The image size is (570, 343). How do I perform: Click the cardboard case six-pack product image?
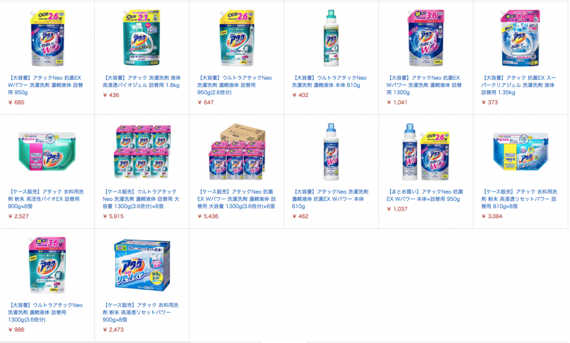click(x=237, y=151)
